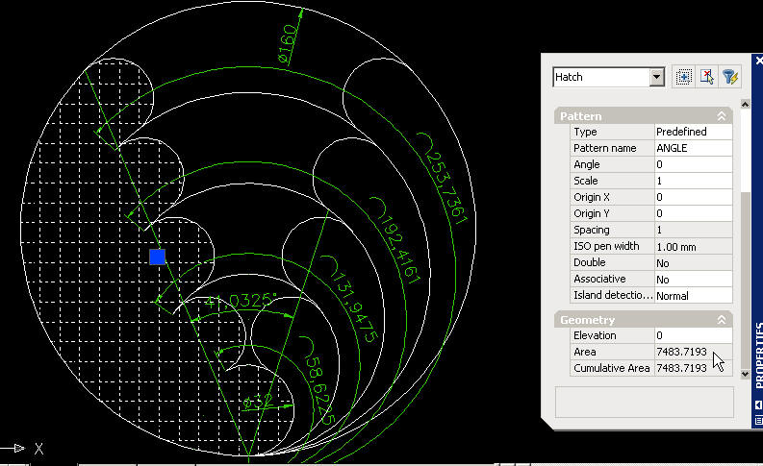Collapse the Pattern section
This screenshot has width=763, height=466.
point(722,116)
